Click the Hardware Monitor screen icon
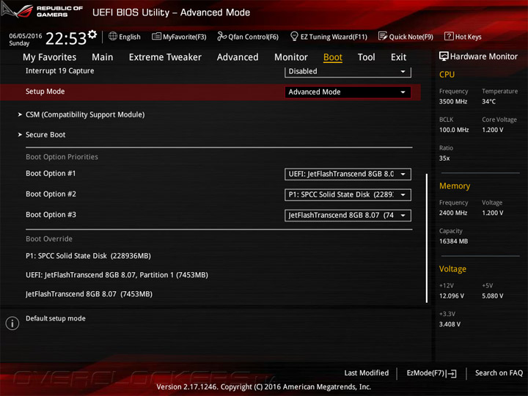This screenshot has width=528, height=396. click(x=444, y=56)
